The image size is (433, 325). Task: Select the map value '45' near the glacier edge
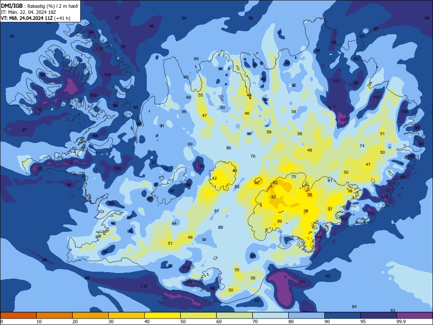(235, 171)
